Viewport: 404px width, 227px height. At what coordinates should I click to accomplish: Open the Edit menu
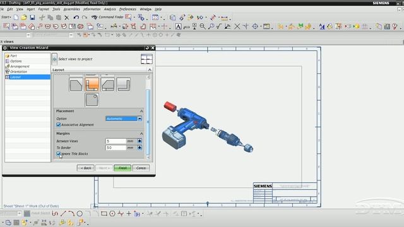[x=10, y=9]
